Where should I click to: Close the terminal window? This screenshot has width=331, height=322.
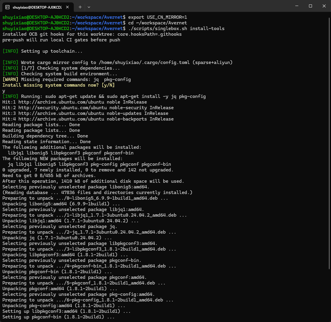pyautogui.click(x=324, y=6)
